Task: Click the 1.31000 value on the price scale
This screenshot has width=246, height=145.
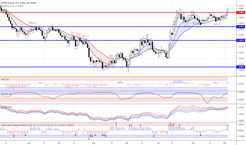Action: (x=240, y=6)
